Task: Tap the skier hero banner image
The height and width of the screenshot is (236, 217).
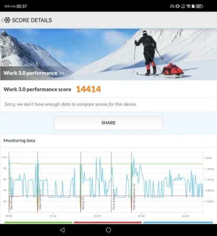Action: coord(108,55)
